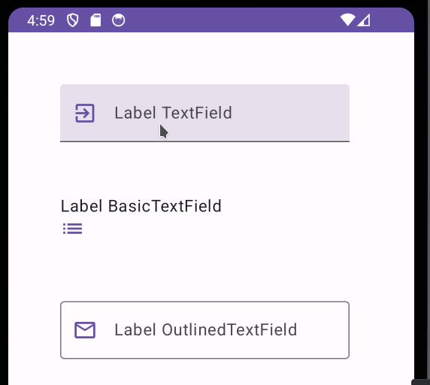This screenshot has height=385, width=430.
Task: Click the envelope mail icon in OutlinedTextField
Action: 85,330
